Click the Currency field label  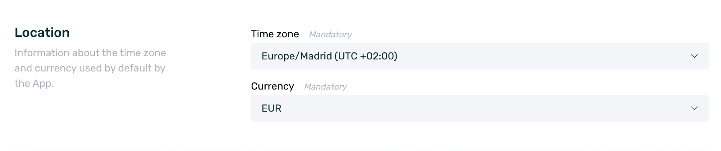[x=272, y=86]
